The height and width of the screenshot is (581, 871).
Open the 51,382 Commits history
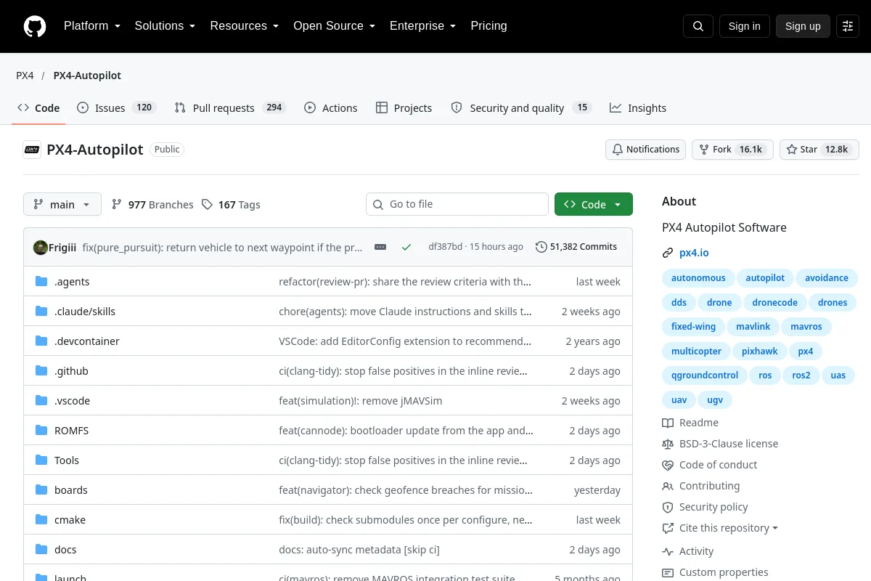tap(576, 247)
